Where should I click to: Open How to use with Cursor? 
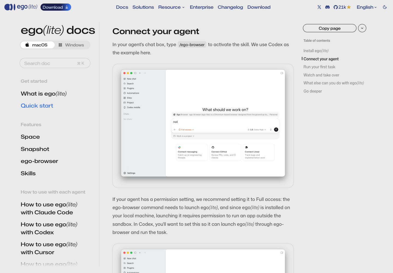pos(49,248)
